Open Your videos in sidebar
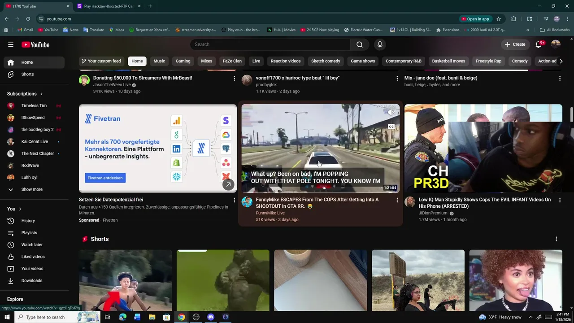The image size is (574, 323). coord(34,269)
